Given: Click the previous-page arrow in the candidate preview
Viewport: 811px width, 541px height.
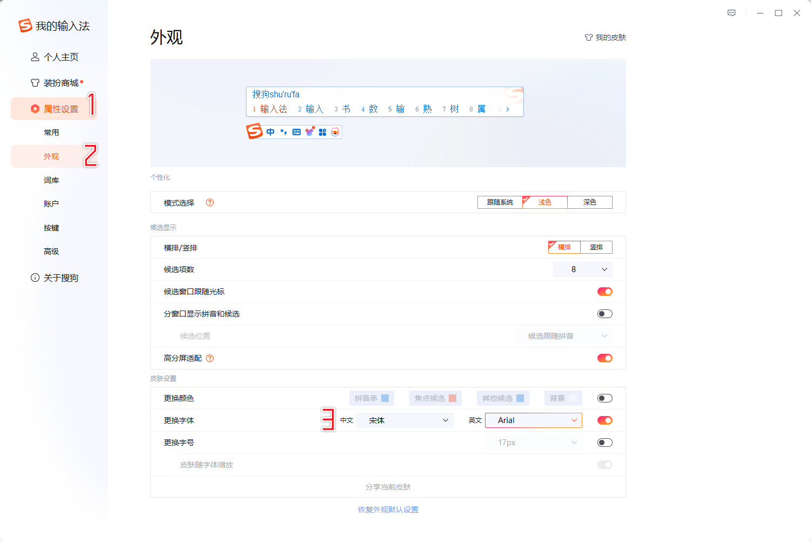Looking at the screenshot, I should [x=500, y=109].
